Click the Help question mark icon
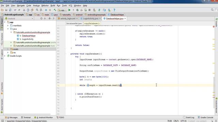Image resolution: width=218 pixels, height=122 pixels. [114, 10]
